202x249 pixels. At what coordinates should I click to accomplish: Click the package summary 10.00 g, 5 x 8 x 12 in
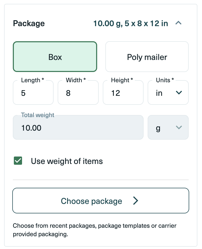pyautogui.click(x=131, y=24)
